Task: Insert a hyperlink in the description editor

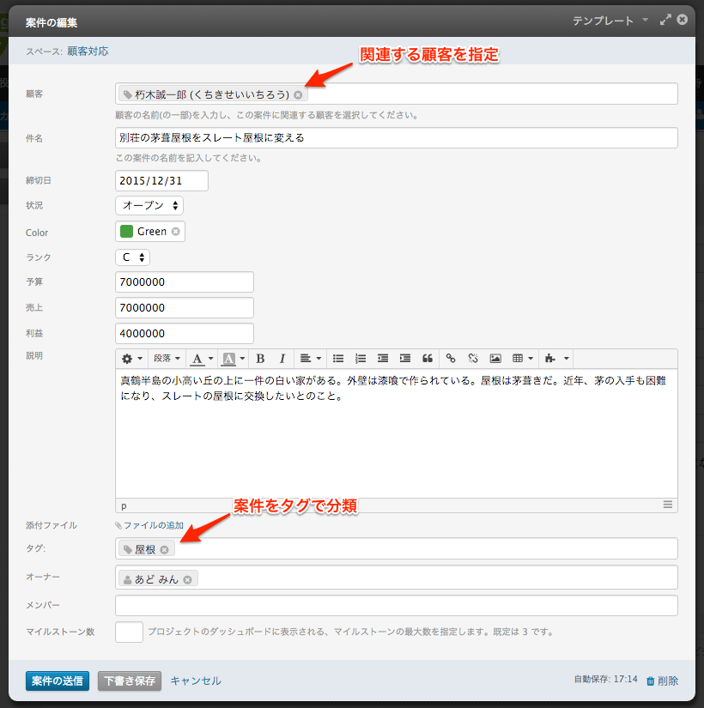Action: tap(450, 358)
